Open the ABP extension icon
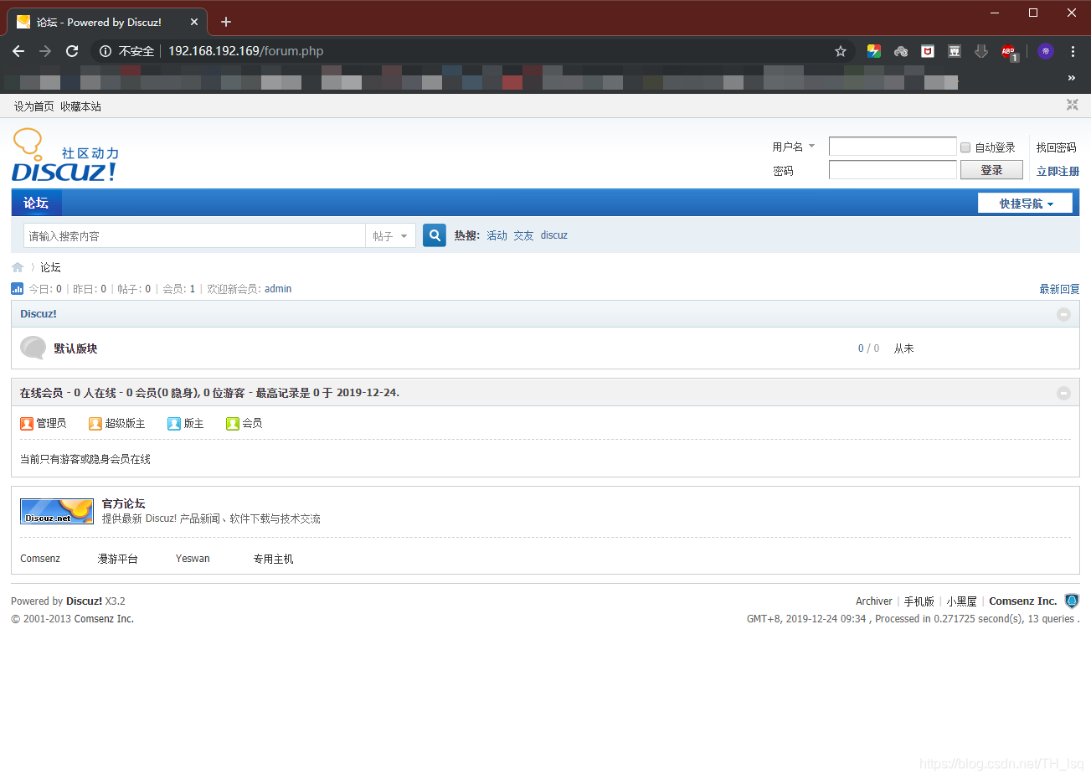1091x779 pixels. coord(1009,52)
